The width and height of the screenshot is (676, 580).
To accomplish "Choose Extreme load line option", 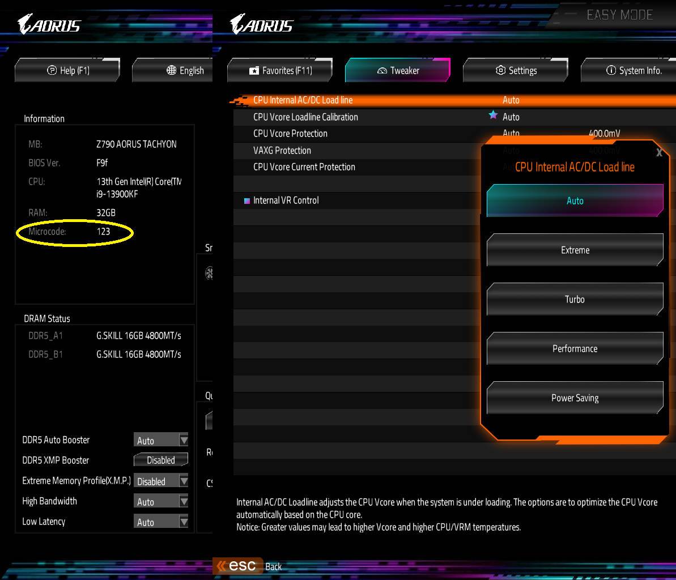I will 575,250.
